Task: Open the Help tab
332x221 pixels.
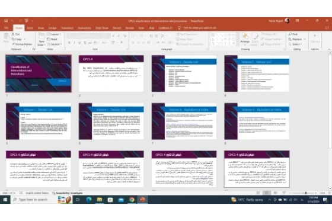Action: point(151,28)
